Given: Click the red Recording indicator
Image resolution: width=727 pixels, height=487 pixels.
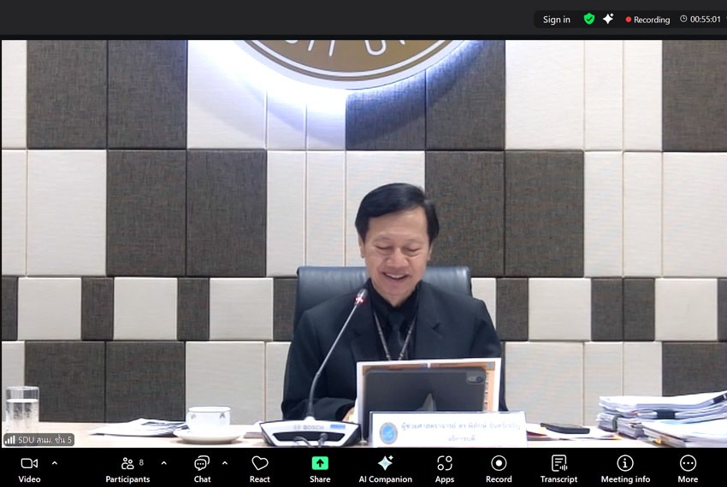Looking at the screenshot, I should tap(647, 20).
